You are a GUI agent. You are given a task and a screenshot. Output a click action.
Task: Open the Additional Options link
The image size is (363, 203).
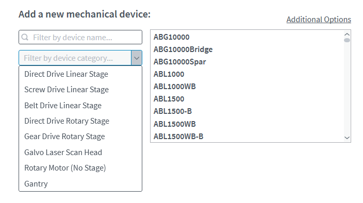coord(319,20)
